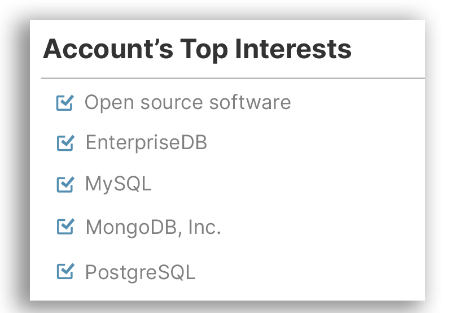Select the Open source software label

(x=187, y=103)
